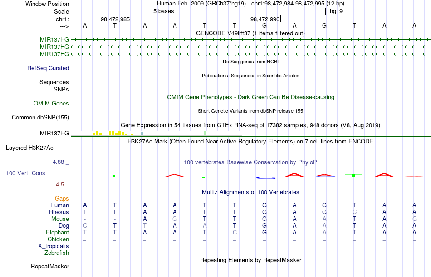Select the Rhesus species row label
Image resolution: width=431 pixels, height=277 pixels.
pyautogui.click(x=59, y=212)
